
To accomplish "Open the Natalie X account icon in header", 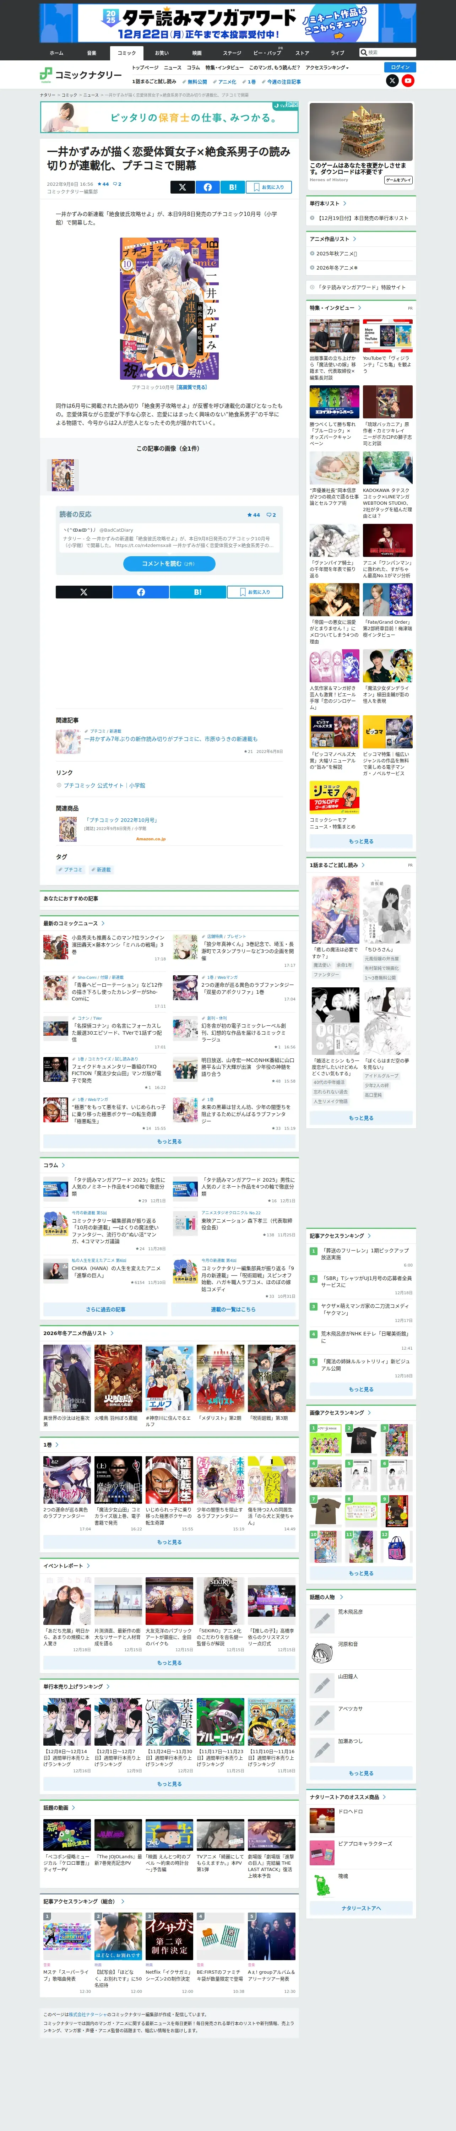I will pos(392,80).
